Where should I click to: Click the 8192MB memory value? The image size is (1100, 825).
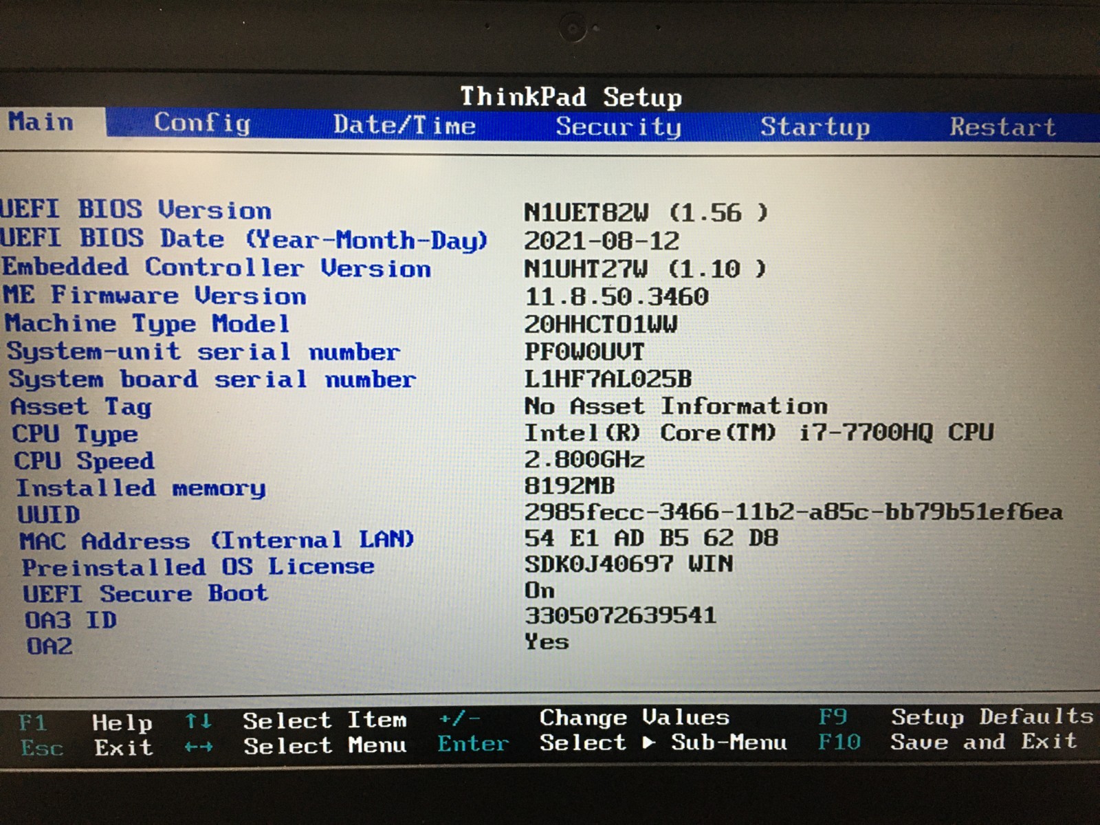(x=569, y=485)
